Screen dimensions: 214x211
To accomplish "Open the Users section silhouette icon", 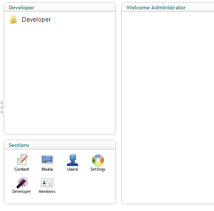I will coord(73,160).
